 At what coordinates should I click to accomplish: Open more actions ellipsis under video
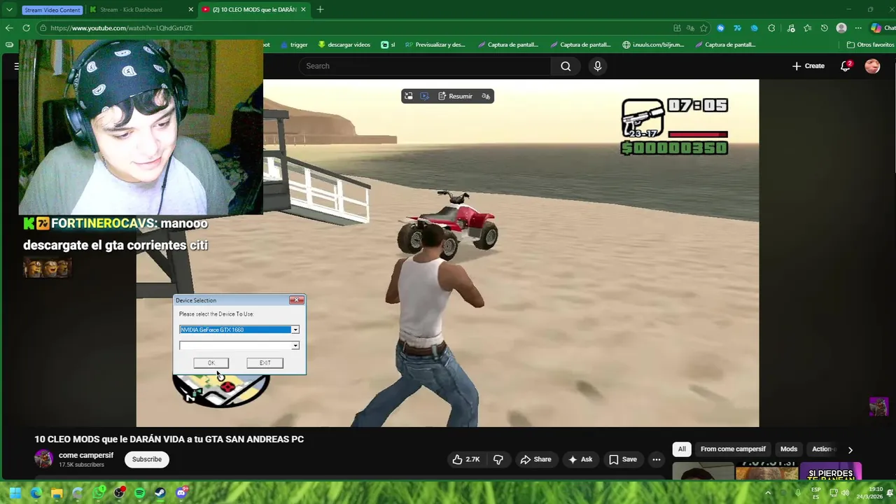tap(656, 459)
